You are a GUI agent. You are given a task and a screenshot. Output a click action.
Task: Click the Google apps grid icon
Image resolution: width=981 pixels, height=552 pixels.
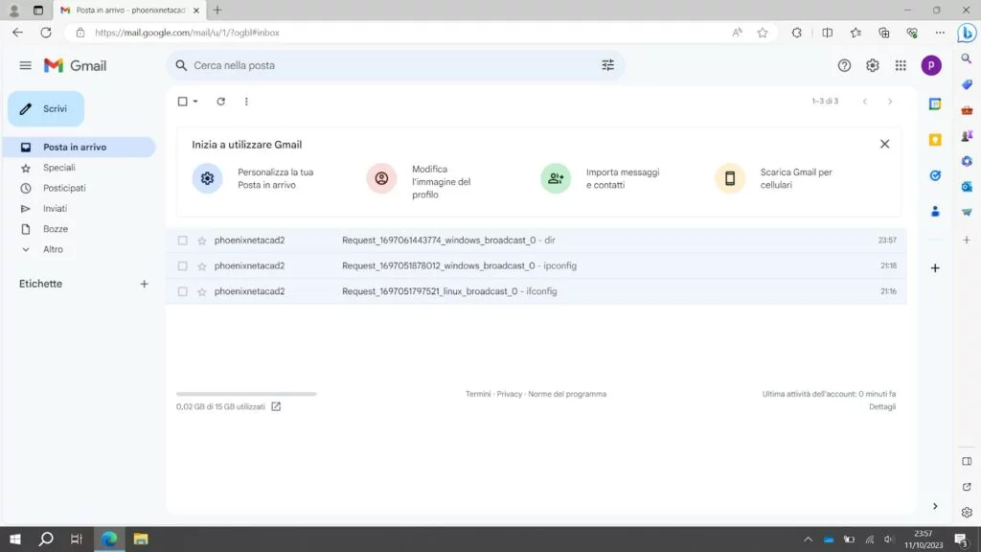(x=901, y=65)
